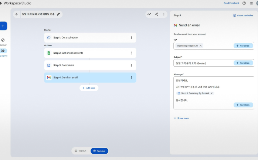Click the Gmail icon in Step 4 card

click(49, 77)
